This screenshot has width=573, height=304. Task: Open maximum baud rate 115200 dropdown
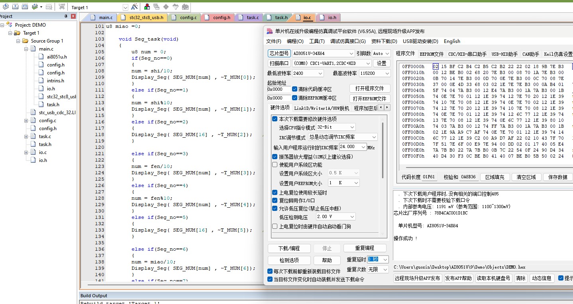click(387, 73)
